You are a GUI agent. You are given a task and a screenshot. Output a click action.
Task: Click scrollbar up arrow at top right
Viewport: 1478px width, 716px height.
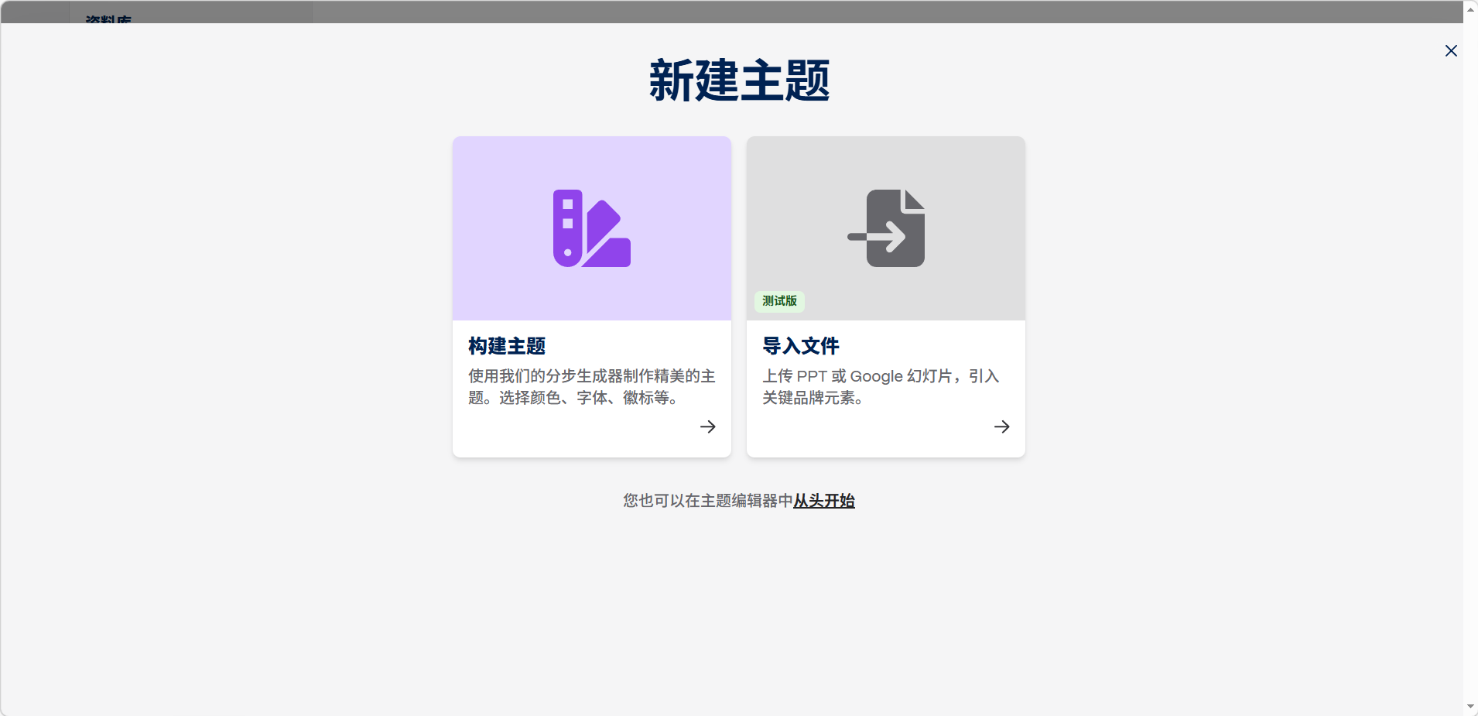[x=1470, y=9]
